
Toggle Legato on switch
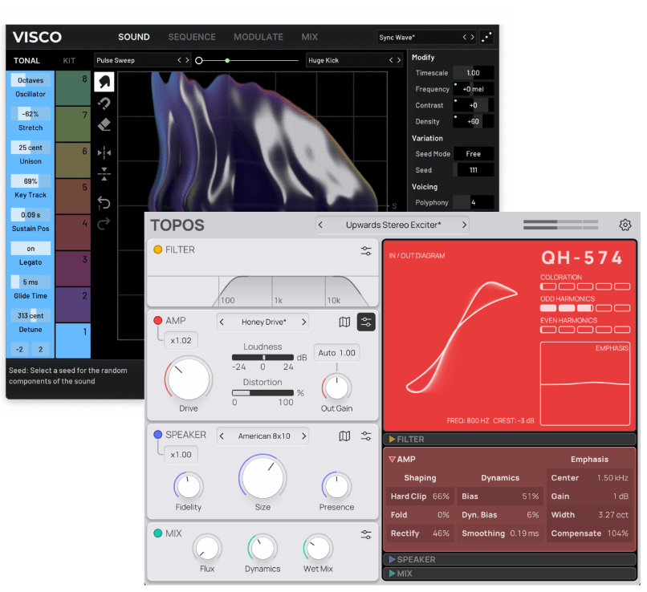tap(31, 249)
